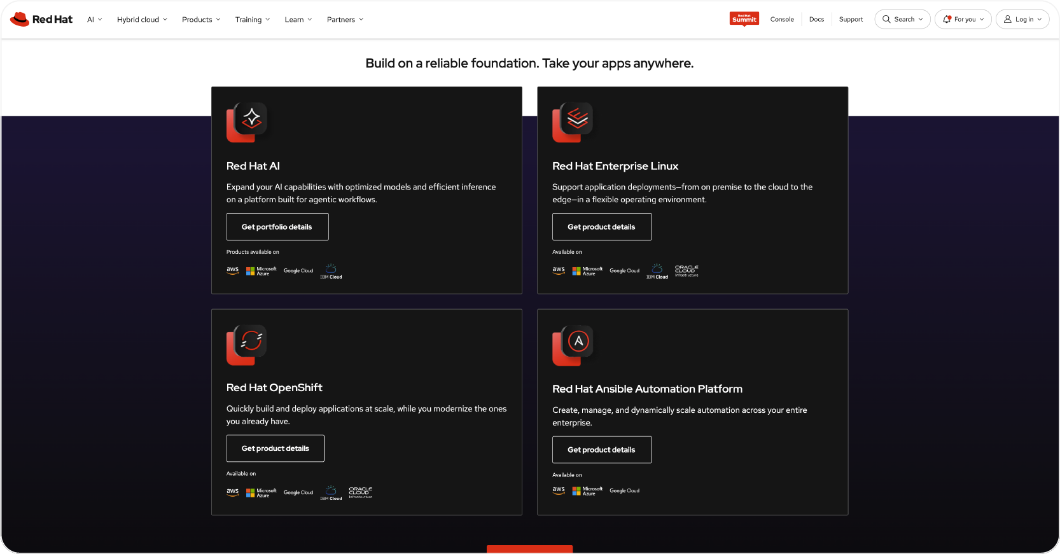Click the Red Hat OpenShift icon
The width and height of the screenshot is (1060, 554).
point(247,345)
